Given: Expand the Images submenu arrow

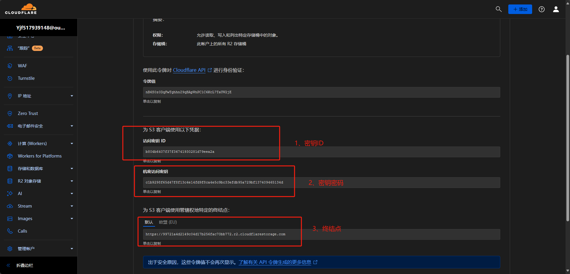Looking at the screenshot, I should pyautogui.click(x=72, y=219).
